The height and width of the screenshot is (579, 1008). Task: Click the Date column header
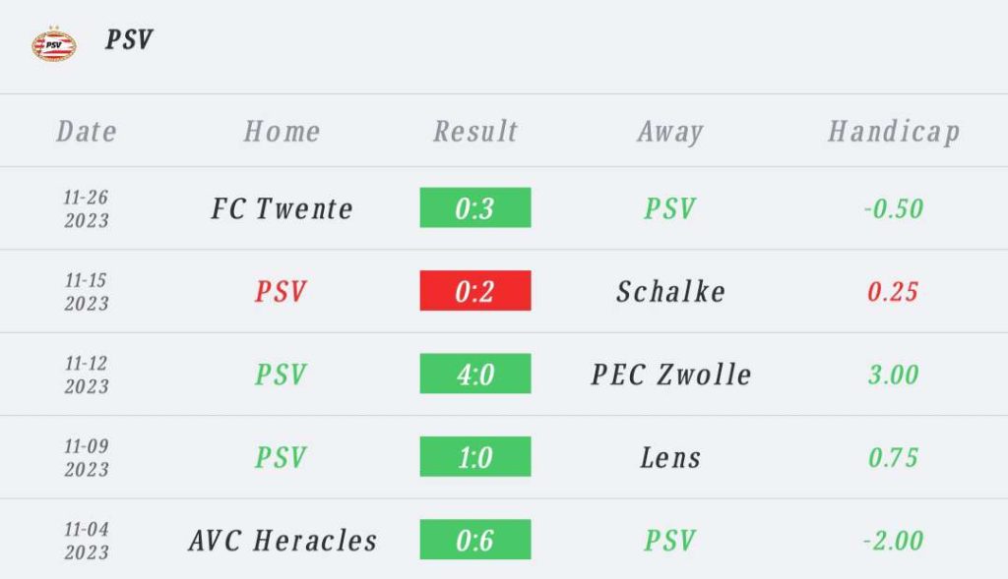click(87, 132)
